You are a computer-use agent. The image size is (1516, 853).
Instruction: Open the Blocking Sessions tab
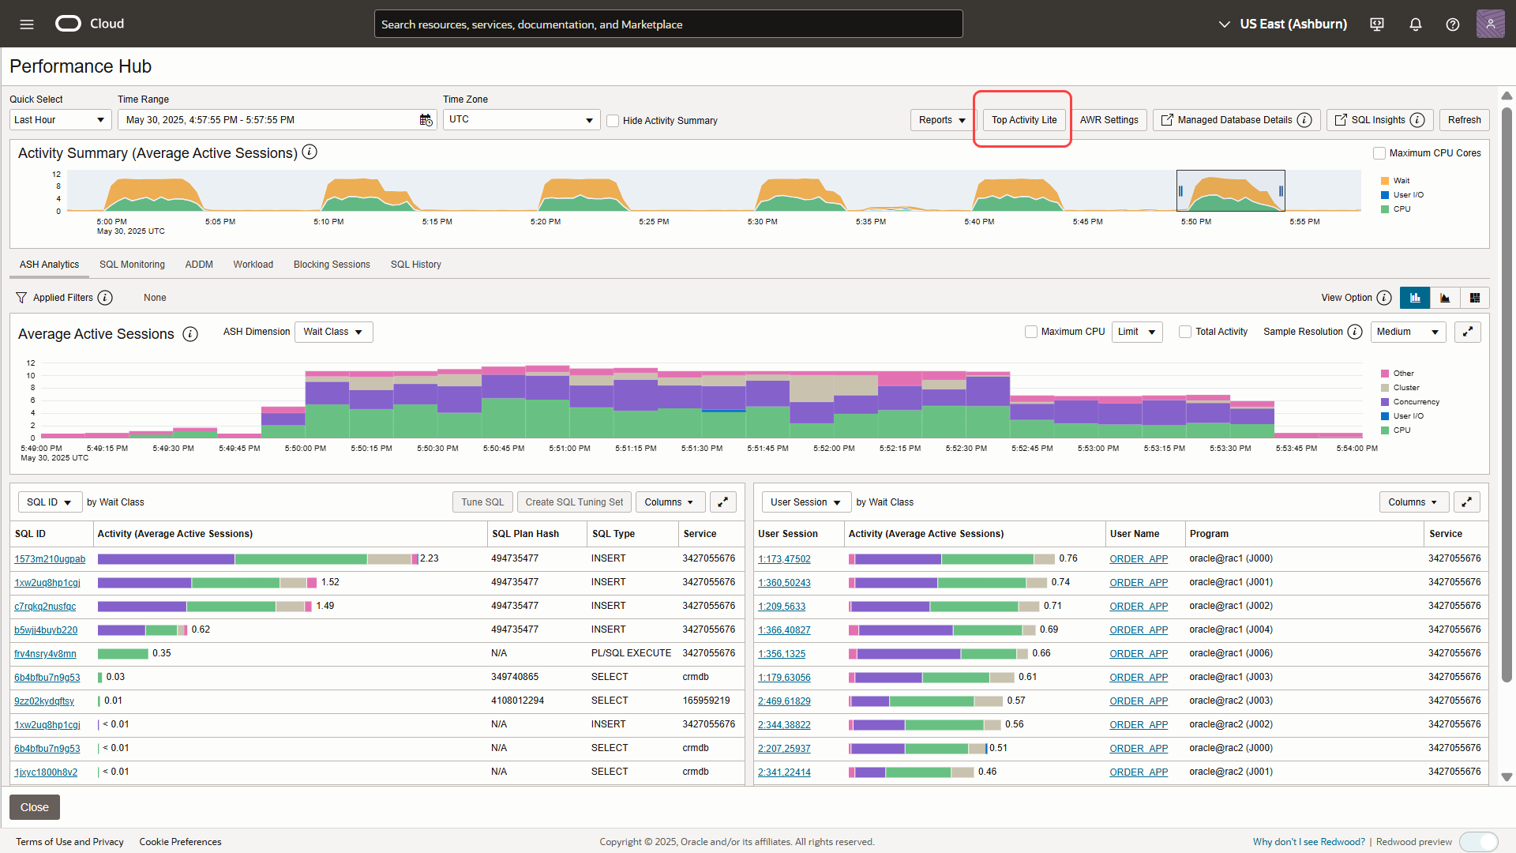point(332,265)
